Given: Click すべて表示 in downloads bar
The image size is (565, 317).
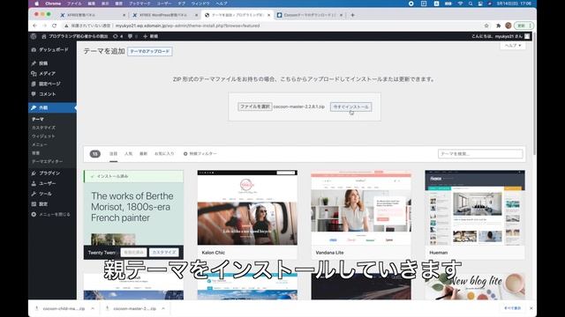Looking at the screenshot, I should click(x=512, y=308).
